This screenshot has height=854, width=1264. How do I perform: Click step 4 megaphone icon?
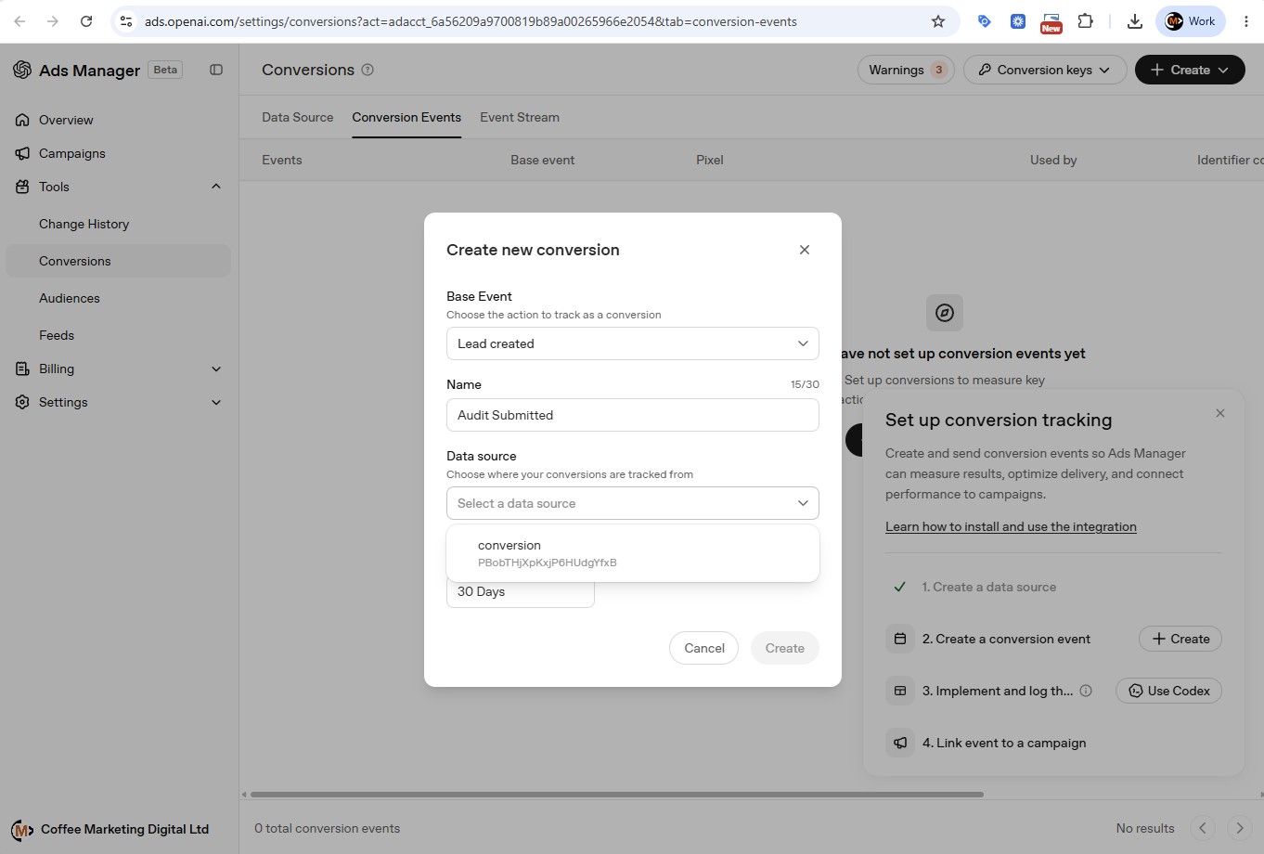[x=900, y=743]
